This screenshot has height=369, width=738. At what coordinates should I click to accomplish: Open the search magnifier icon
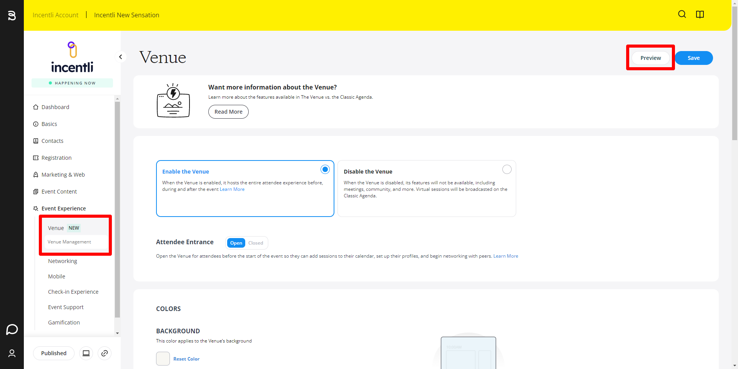(682, 14)
